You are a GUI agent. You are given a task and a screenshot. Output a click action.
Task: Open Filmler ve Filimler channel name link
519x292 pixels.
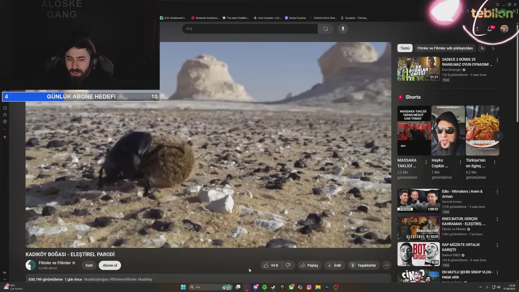click(x=55, y=263)
